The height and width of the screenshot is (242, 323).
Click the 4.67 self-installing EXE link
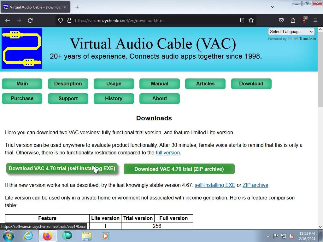[215, 185]
